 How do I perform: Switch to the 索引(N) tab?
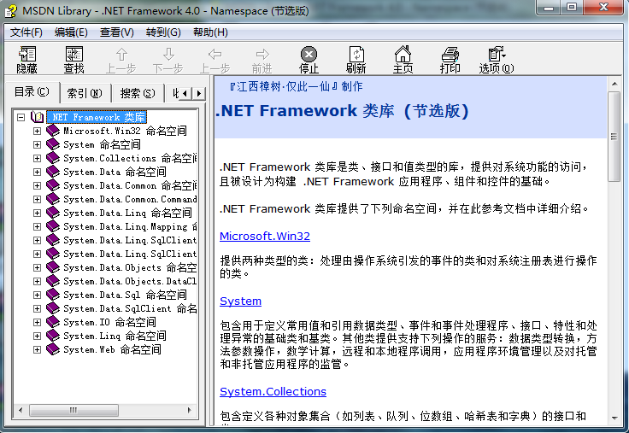[85, 93]
